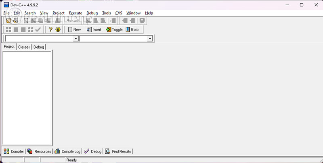Click the Goto bookmark toolbar button
The height and width of the screenshot is (163, 323).
coord(132,29)
